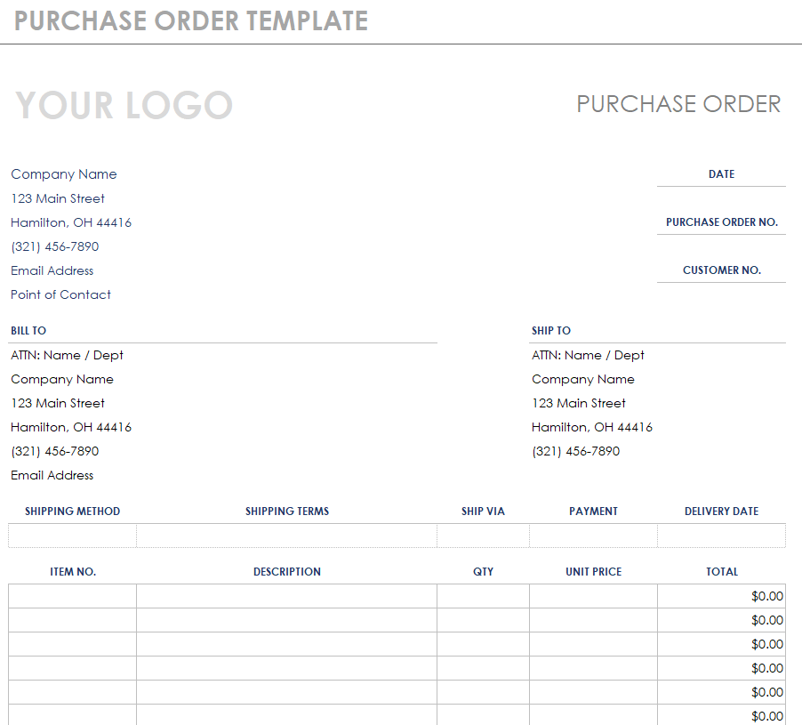
Task: Click the Email Address line under Bill To
Action: click(x=52, y=475)
